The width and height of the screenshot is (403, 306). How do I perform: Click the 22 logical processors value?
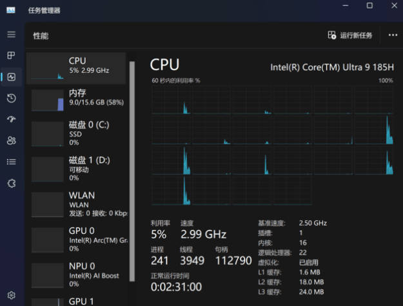pyautogui.click(x=303, y=253)
